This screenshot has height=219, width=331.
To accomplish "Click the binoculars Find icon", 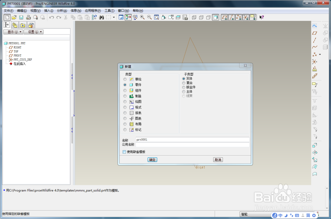I will 102,17.
